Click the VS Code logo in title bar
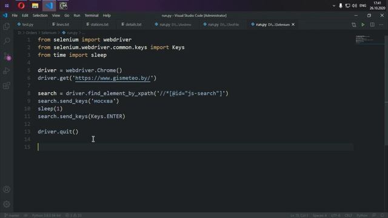388x218 pixels. [5, 15]
